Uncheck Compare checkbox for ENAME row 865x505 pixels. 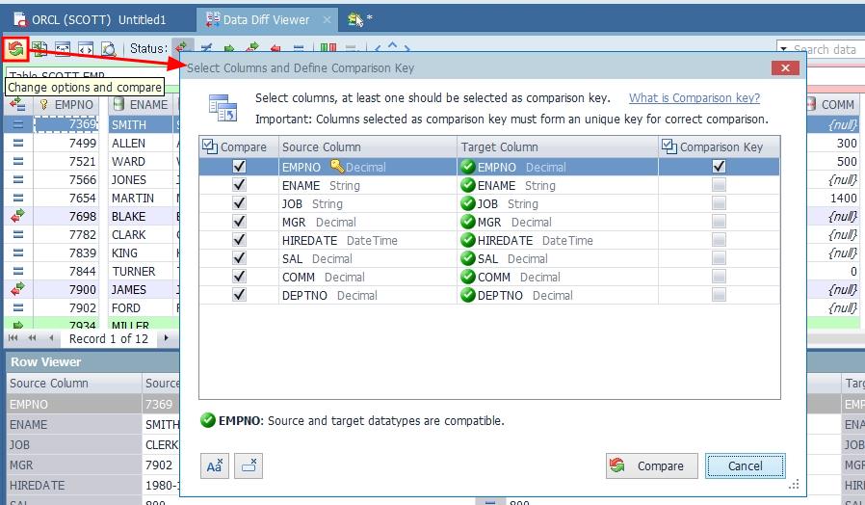239,185
